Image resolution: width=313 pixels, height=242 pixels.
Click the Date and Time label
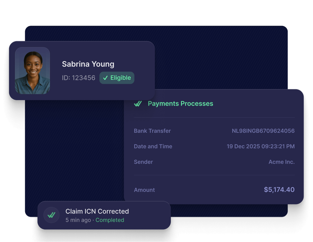click(x=153, y=146)
